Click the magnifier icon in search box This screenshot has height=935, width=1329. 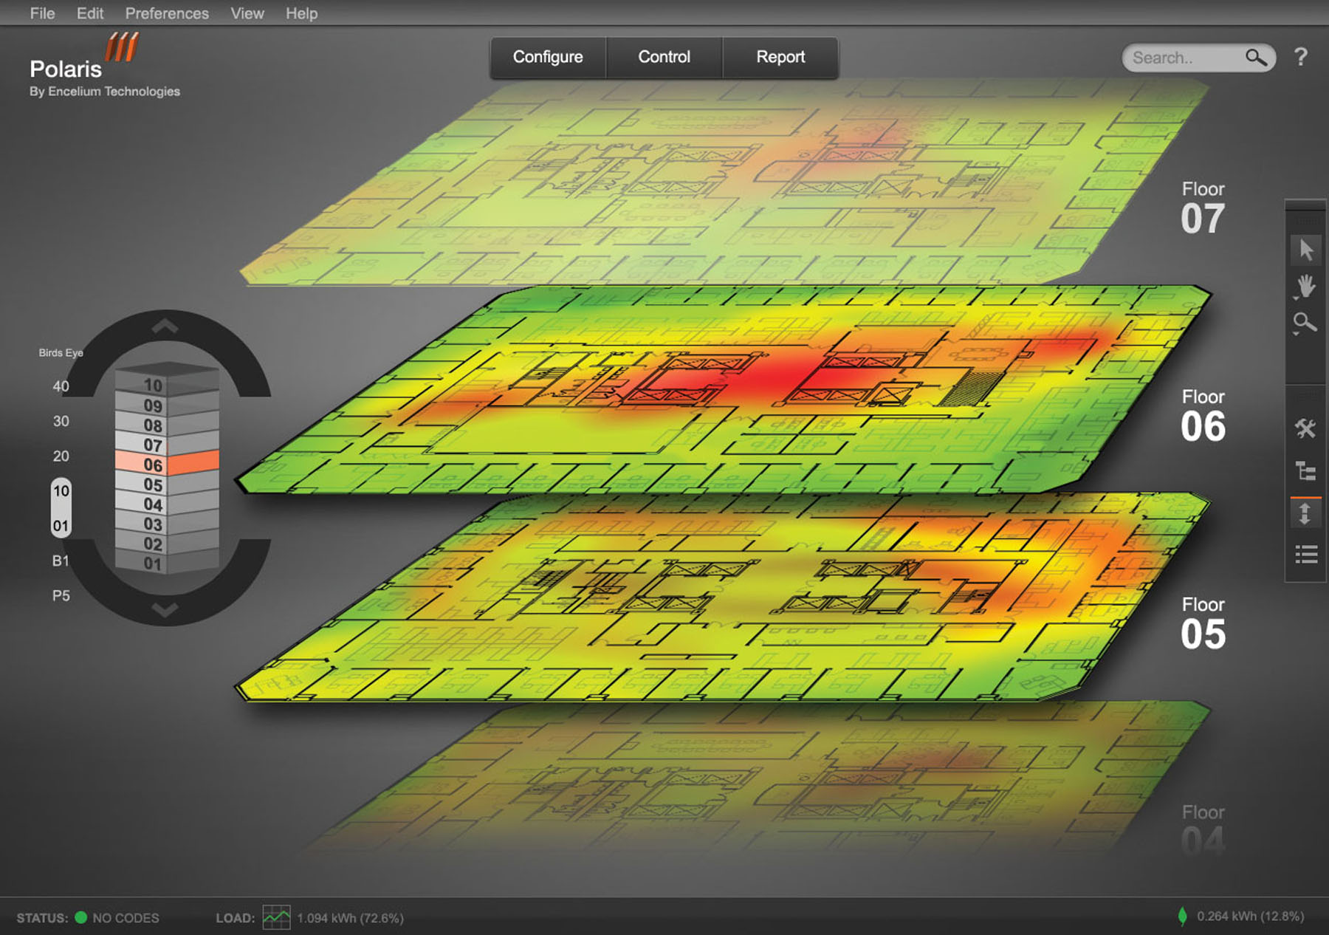[x=1255, y=58]
